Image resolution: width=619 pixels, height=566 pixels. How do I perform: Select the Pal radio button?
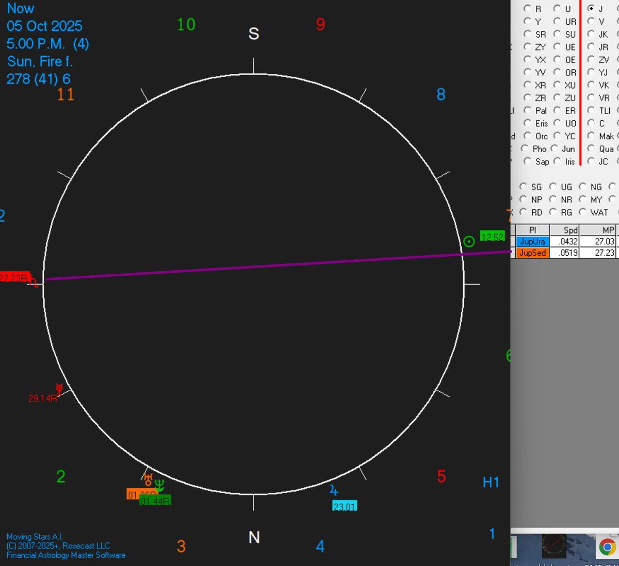(527, 110)
